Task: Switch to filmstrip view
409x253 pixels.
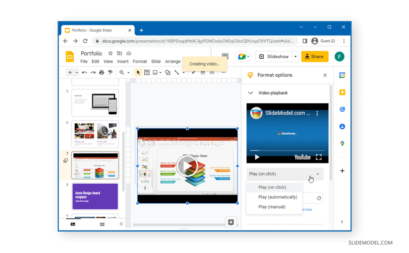Action: tap(73, 224)
